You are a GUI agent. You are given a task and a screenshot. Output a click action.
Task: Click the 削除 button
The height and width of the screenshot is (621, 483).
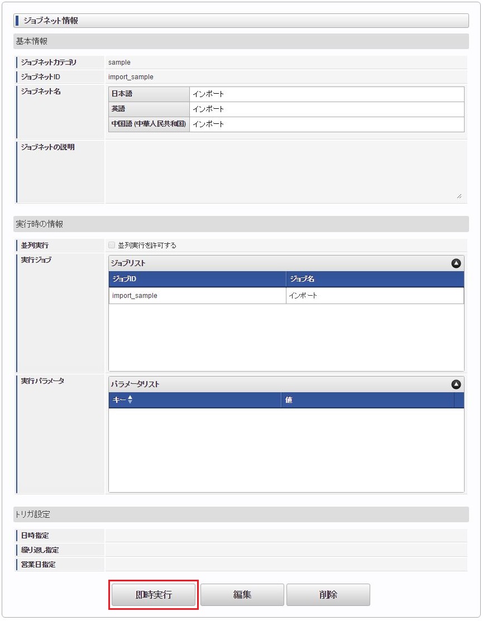click(328, 594)
